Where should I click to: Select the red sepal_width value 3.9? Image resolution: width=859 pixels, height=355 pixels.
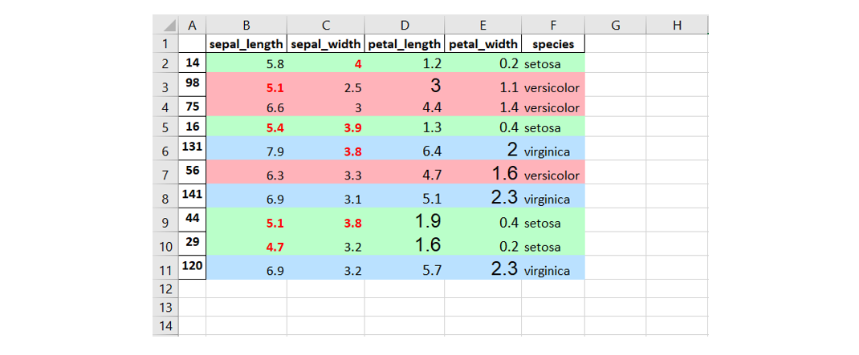(325, 127)
